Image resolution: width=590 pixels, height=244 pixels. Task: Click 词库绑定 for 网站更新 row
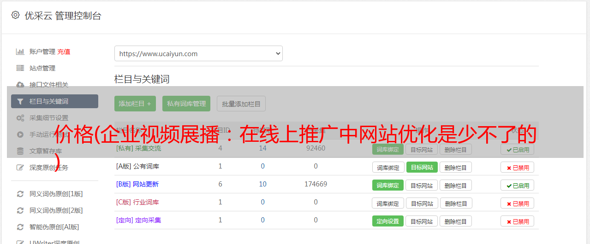(x=388, y=185)
